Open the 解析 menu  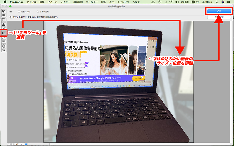pos(103,2)
